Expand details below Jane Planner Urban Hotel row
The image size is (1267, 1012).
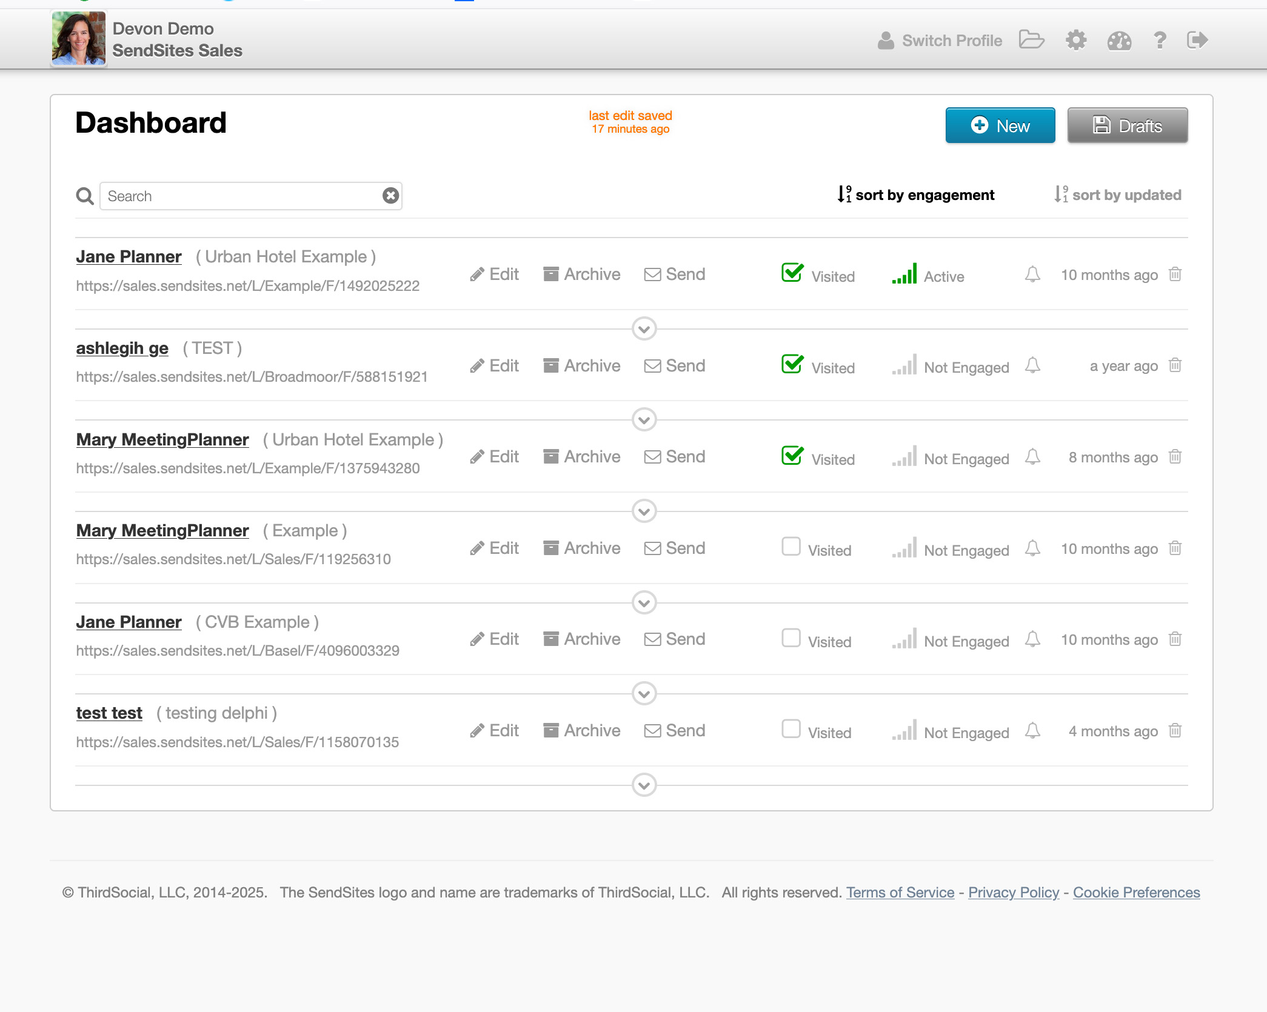(x=644, y=328)
